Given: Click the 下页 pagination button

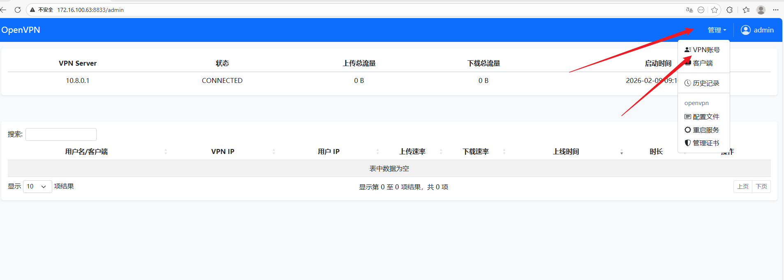Looking at the screenshot, I should 761,186.
